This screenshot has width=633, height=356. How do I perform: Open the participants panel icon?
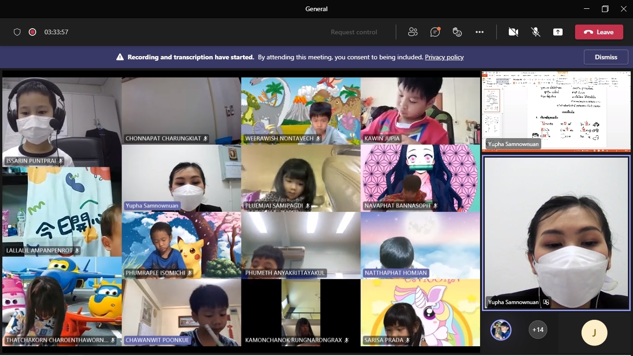point(412,32)
